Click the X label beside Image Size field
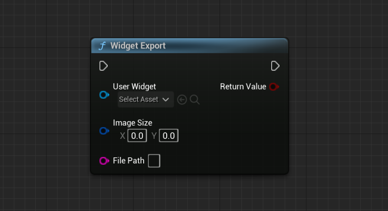Screen dimensions: 388x211 tap(122, 136)
